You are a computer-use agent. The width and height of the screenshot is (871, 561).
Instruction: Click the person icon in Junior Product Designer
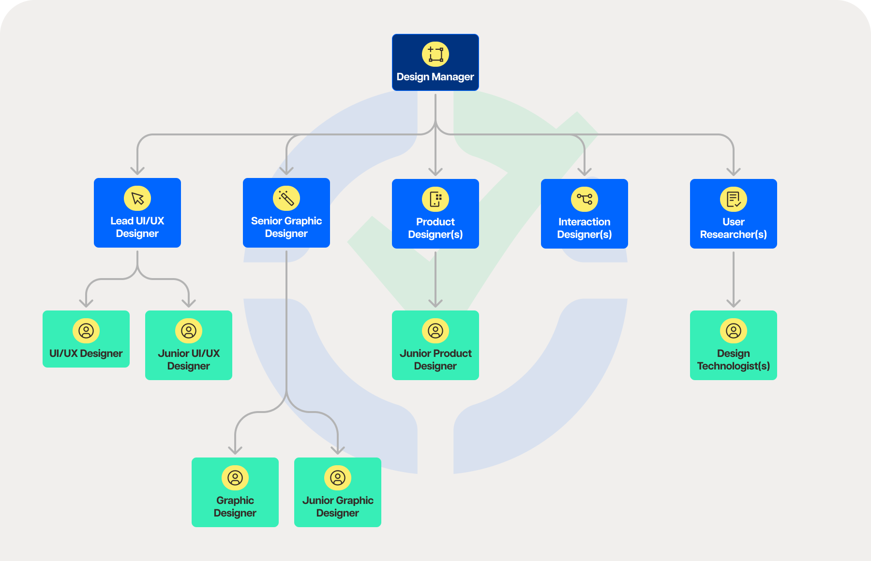click(435, 331)
